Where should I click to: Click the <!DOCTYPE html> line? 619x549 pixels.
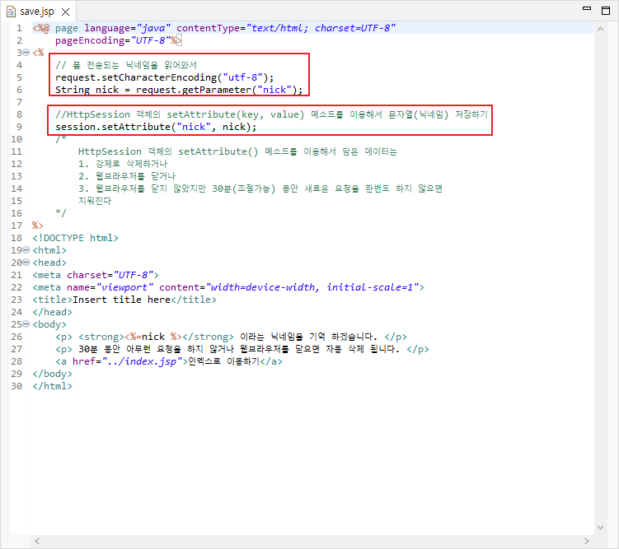pyautogui.click(x=75, y=238)
